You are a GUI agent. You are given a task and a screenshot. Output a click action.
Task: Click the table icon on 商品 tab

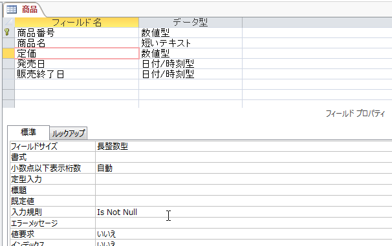click(x=12, y=9)
